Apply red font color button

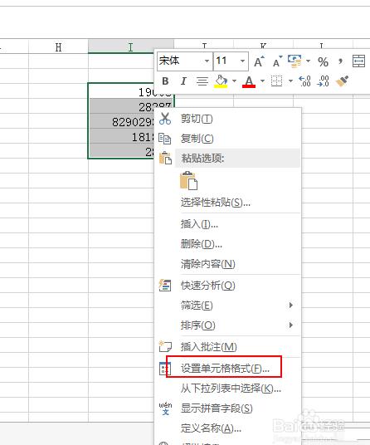(249, 81)
